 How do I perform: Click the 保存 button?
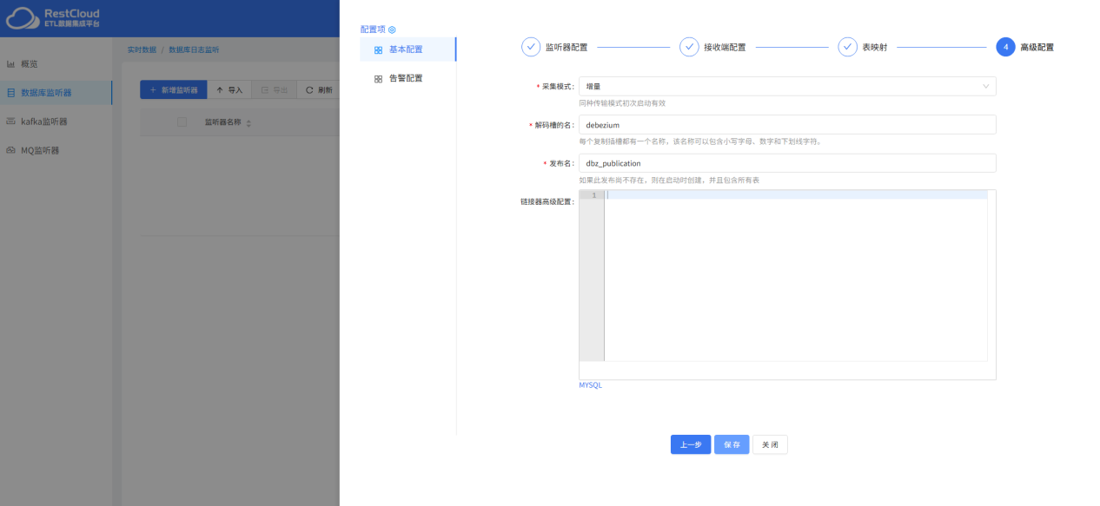point(732,444)
